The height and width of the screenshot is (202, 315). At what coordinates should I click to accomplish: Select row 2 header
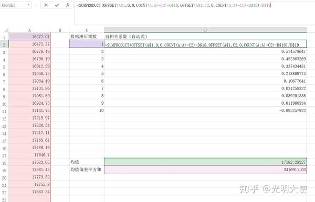(x=4, y=44)
